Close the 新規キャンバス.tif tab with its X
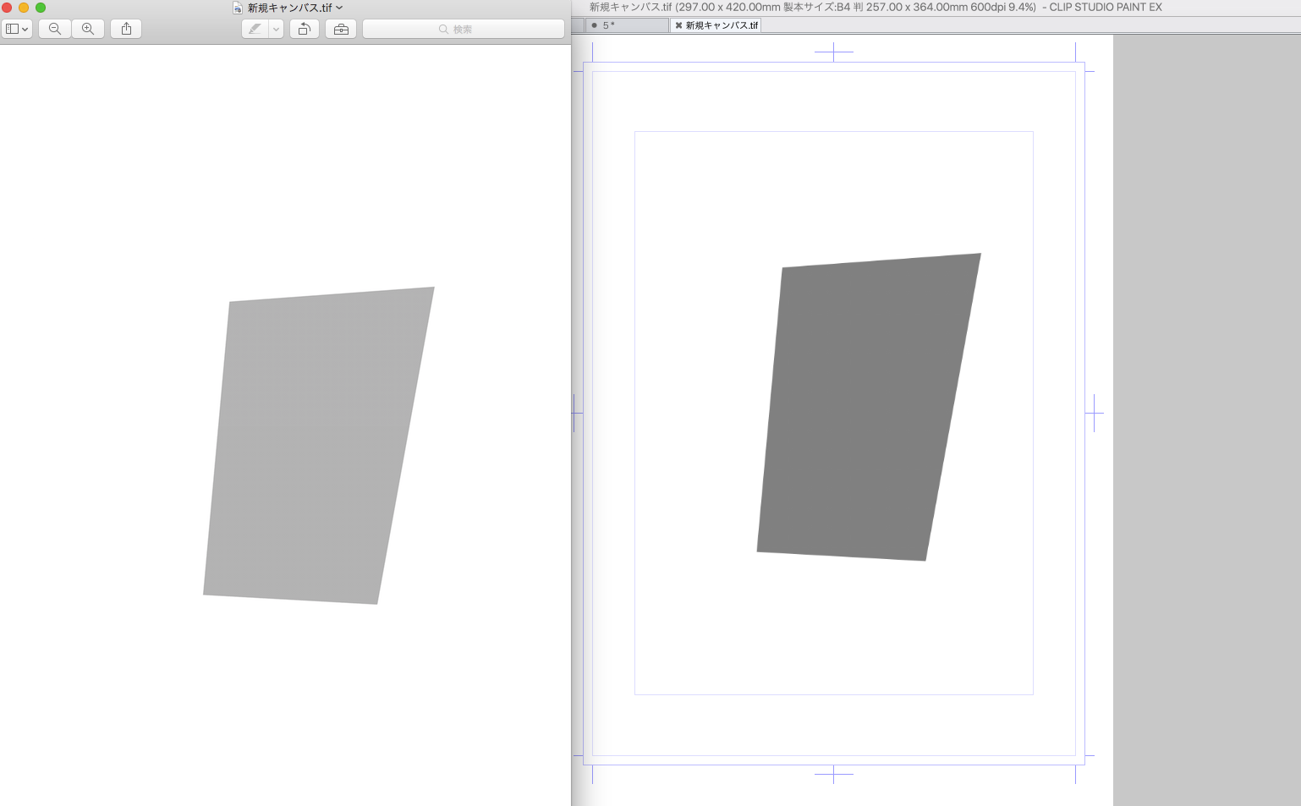Viewport: 1301px width, 806px height. click(x=678, y=25)
